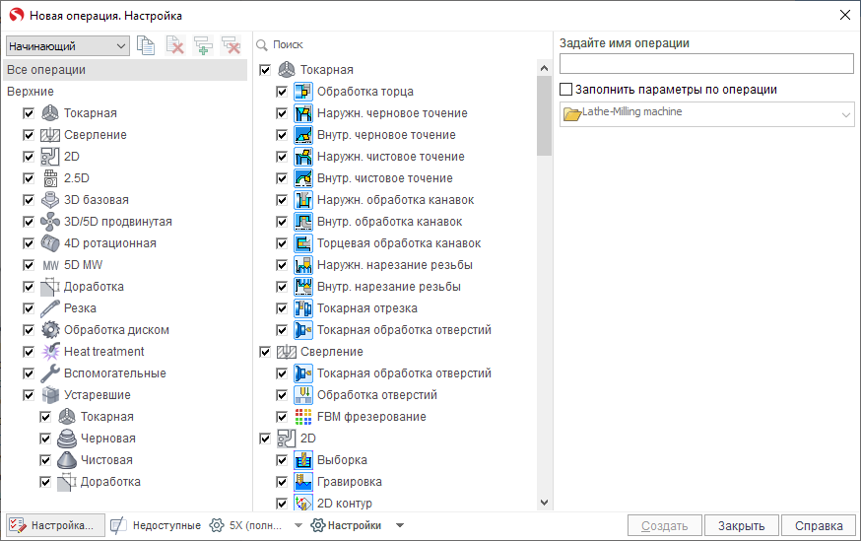Click the Токарная отрезка operation icon
This screenshot has height=541, width=861.
(x=303, y=308)
